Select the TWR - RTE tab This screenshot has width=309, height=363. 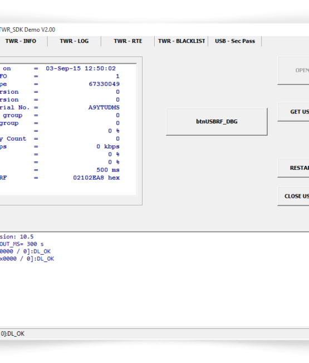click(x=128, y=41)
